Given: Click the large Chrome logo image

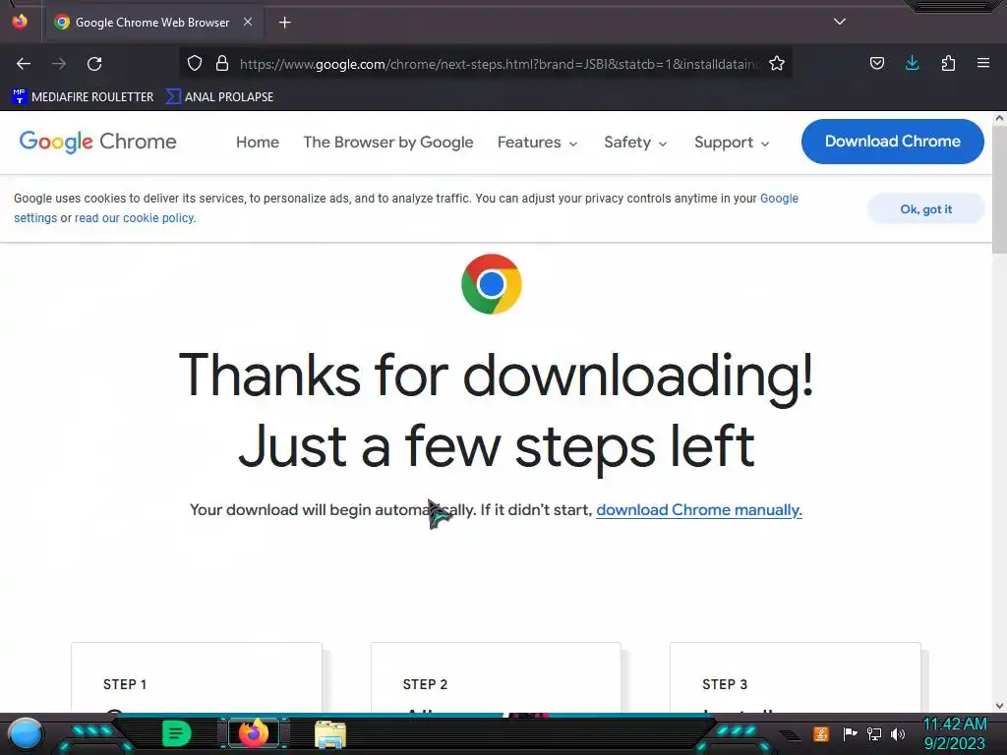Looking at the screenshot, I should point(492,284).
